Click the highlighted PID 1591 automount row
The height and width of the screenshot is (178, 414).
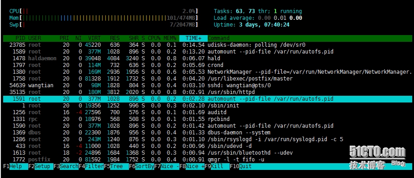pos(208,99)
